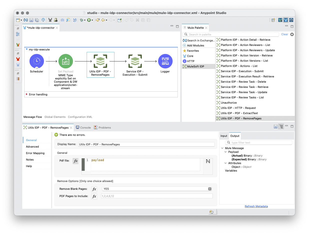Click the Last Edit Location arrow icon
The height and width of the screenshot is (234, 309).
click(97, 20)
